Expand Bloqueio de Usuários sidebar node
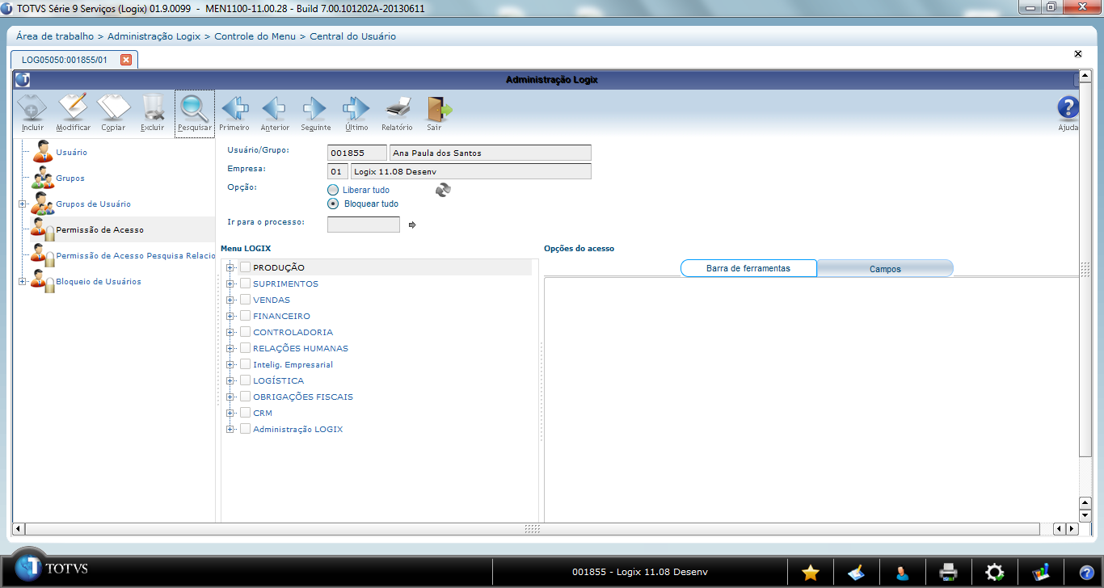Screen dimensions: 1104x588 click(x=23, y=281)
